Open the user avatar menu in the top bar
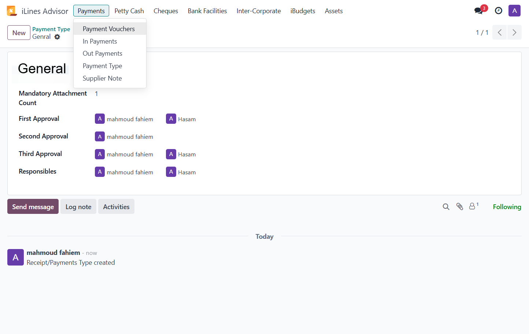Viewport: 529px width, 334px height. [514, 11]
